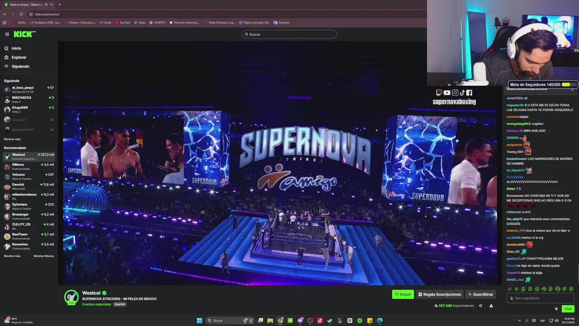Image resolution: width=579 pixels, height=326 pixels.
Task: Open YouTube icon in stream overlay
Action: tap(447, 92)
